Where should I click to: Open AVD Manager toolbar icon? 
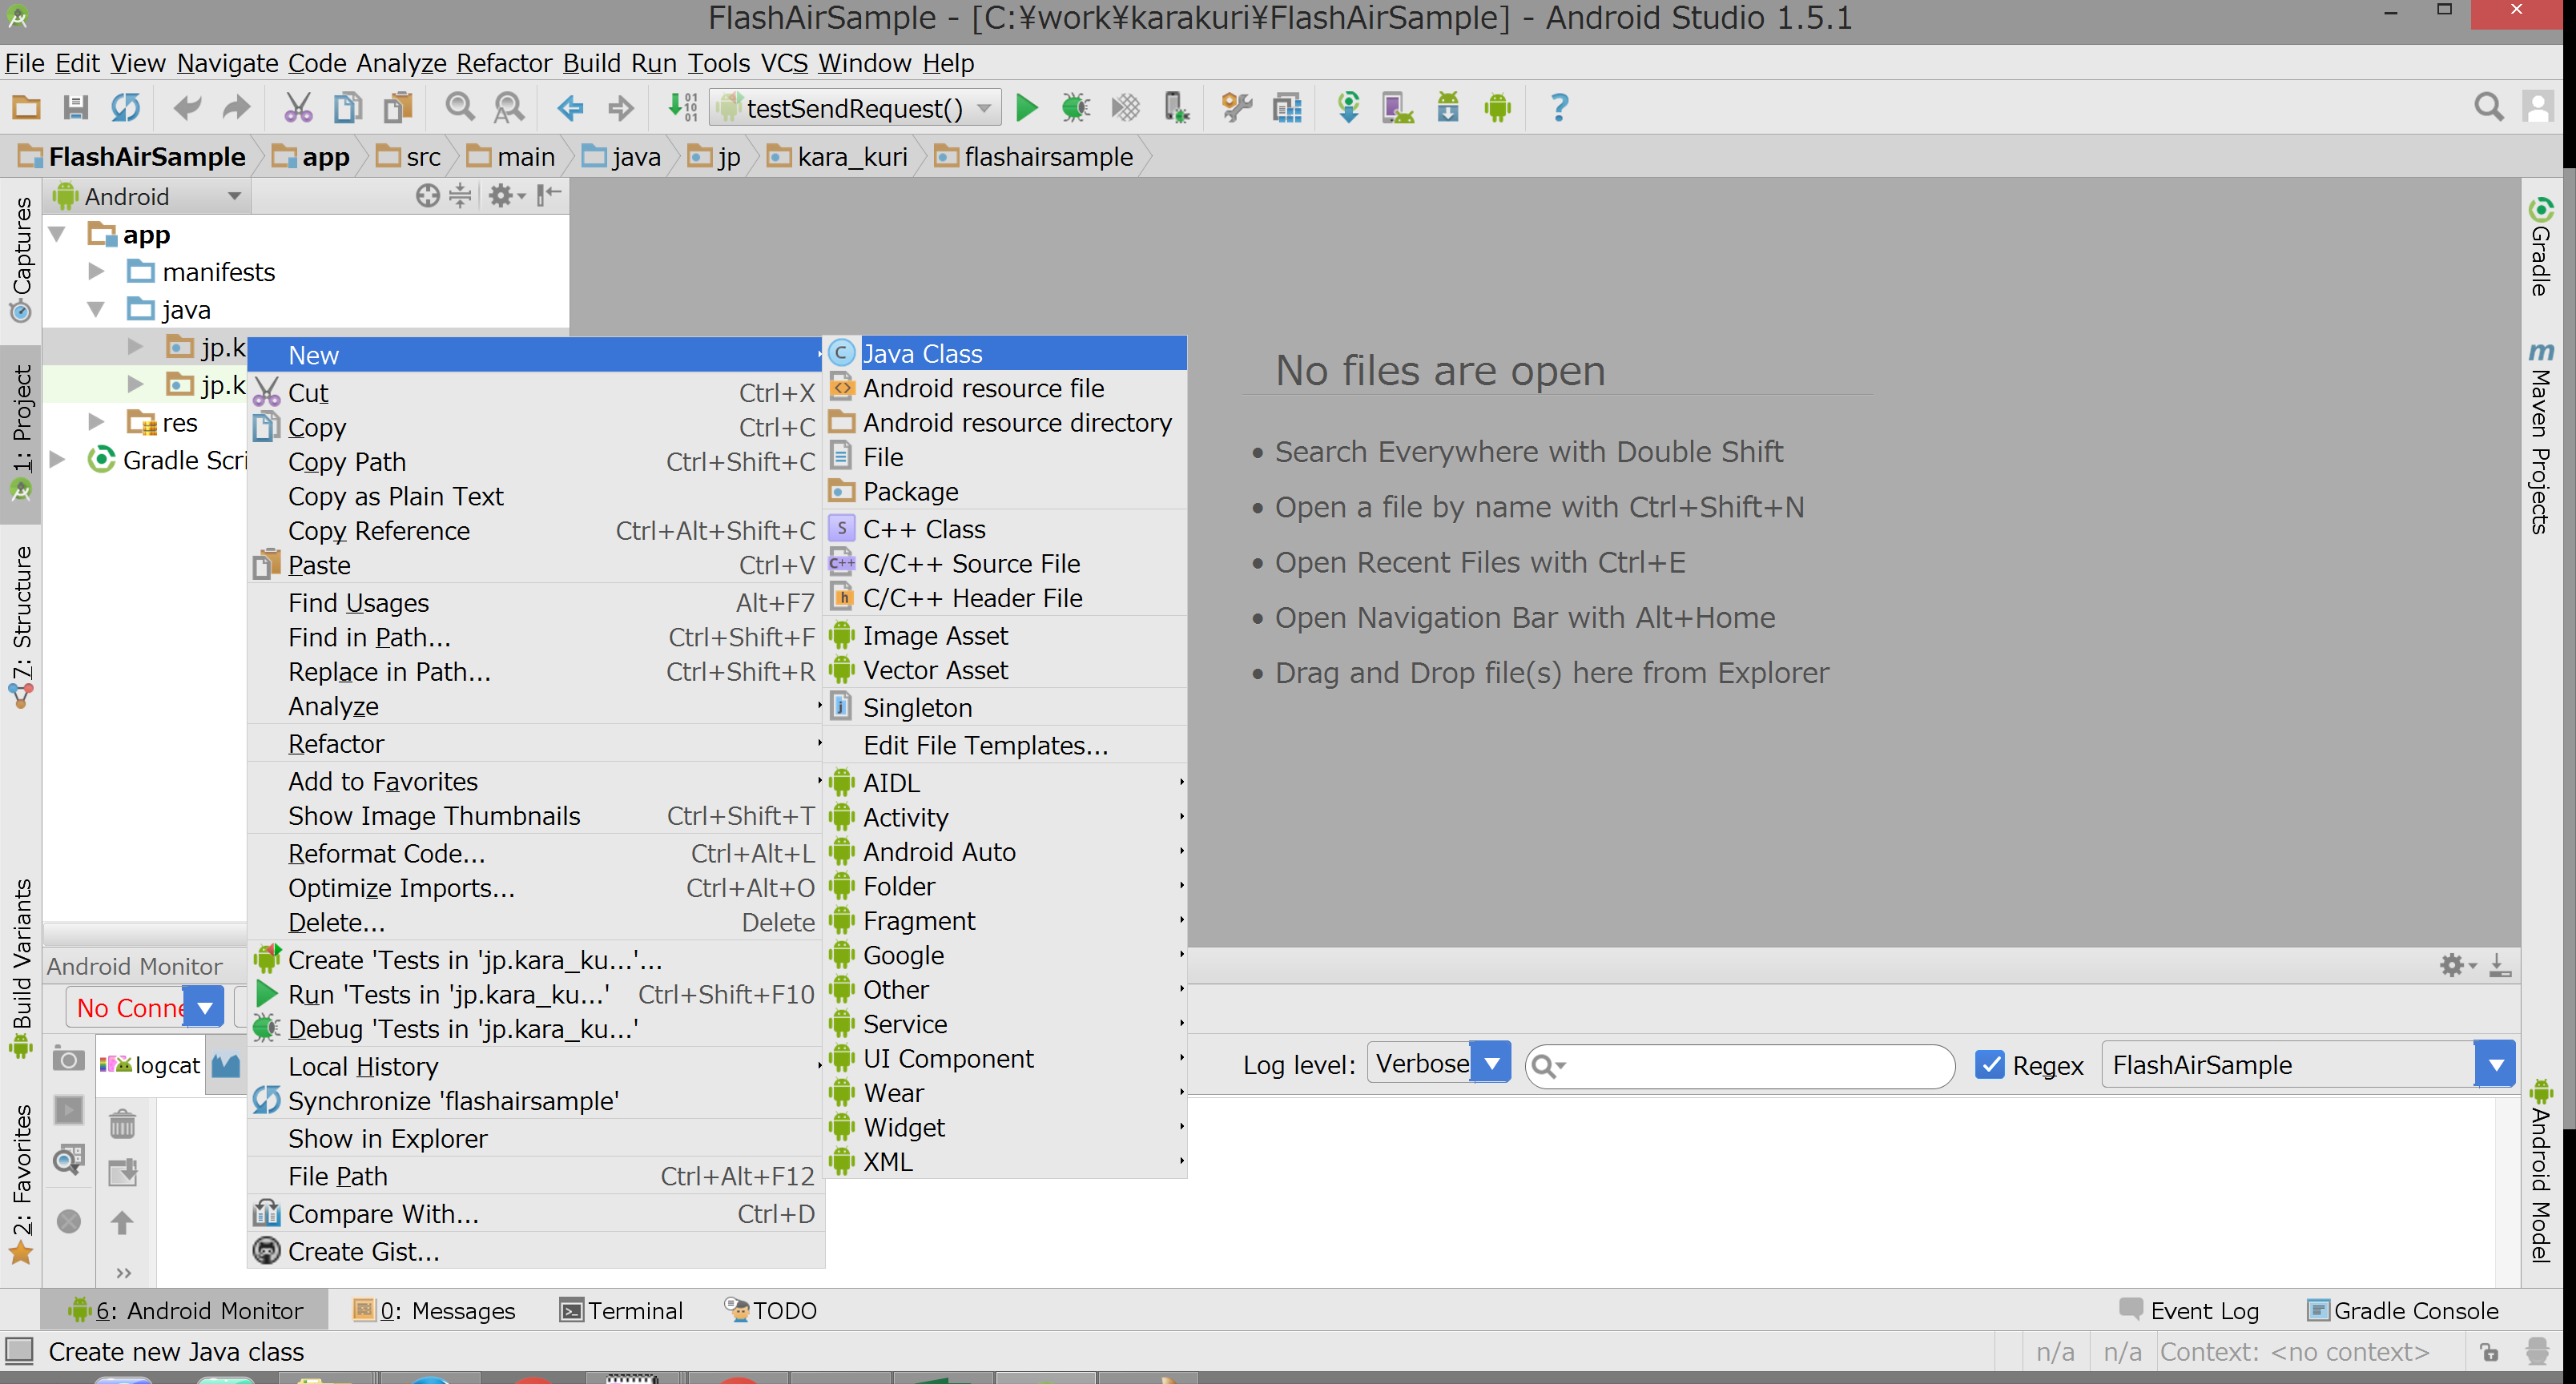pos(1398,107)
